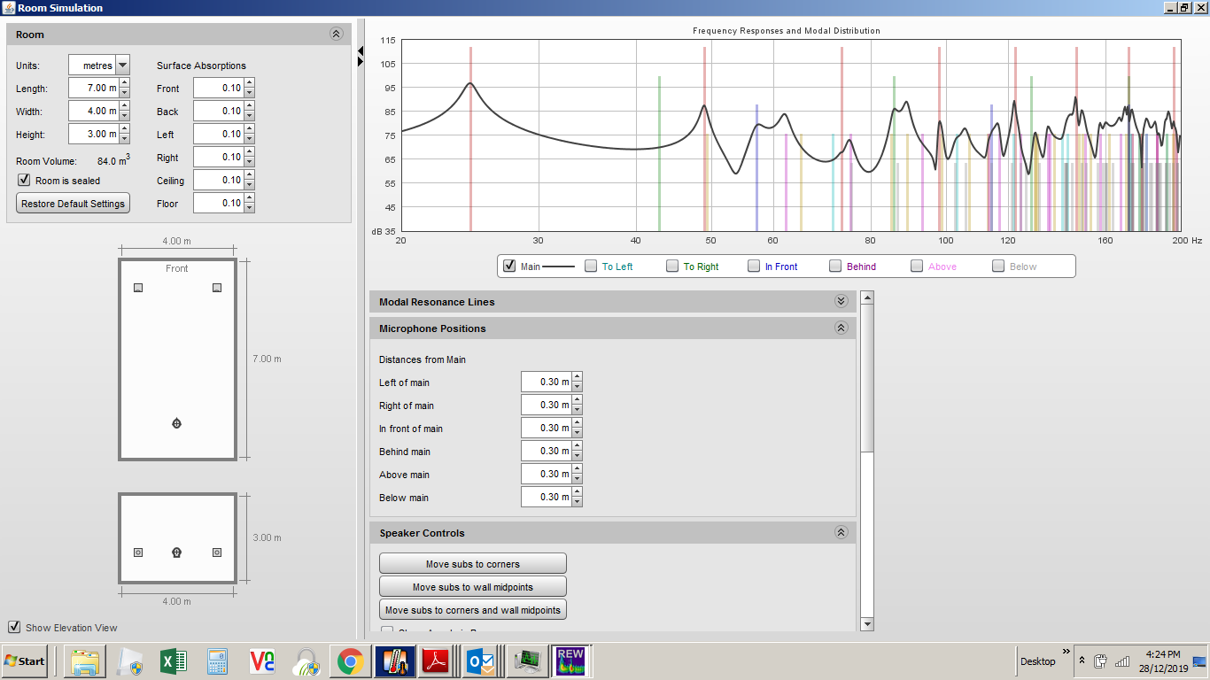Image resolution: width=1210 pixels, height=680 pixels.
Task: Open Google Chrome from the taskbar
Action: point(351,661)
